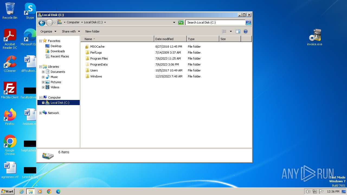This screenshot has width=347, height=195.
Task: Click the Action Center flag tray icon
Action: point(321,191)
